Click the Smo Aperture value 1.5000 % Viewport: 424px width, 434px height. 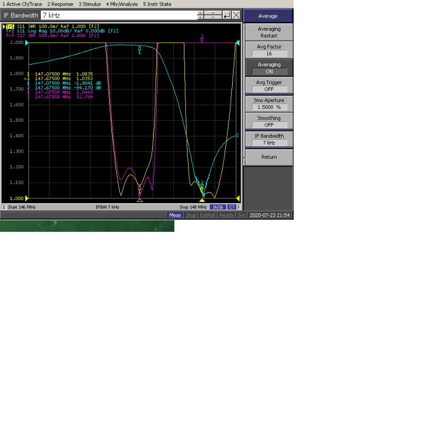tap(269, 107)
